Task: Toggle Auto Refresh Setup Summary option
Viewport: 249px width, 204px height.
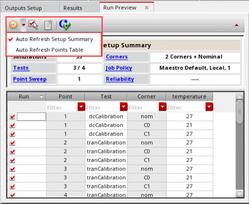Action: click(x=54, y=39)
